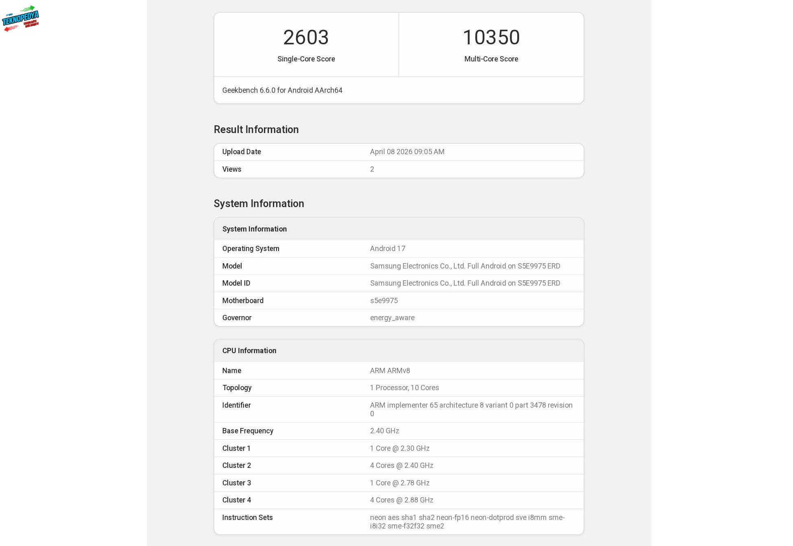Image resolution: width=793 pixels, height=546 pixels.
Task: Select the Geekbench 6.6.0 version text
Action: (282, 90)
